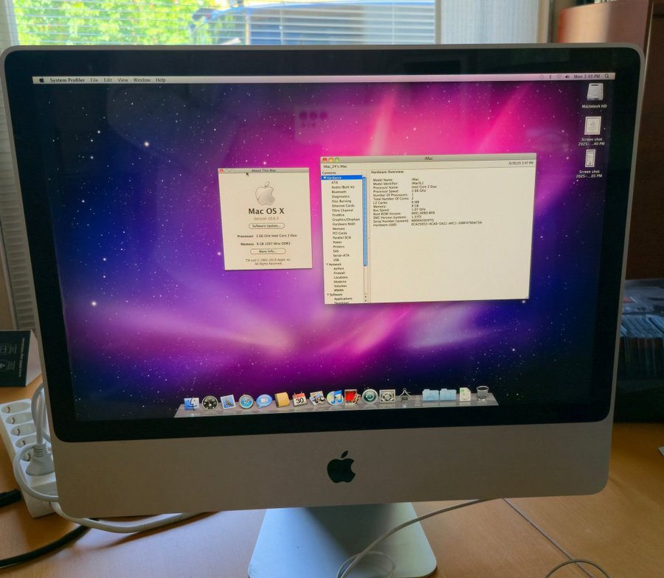Click the Spotlight search icon
Viewport: 664px width, 578px height.
point(607,76)
